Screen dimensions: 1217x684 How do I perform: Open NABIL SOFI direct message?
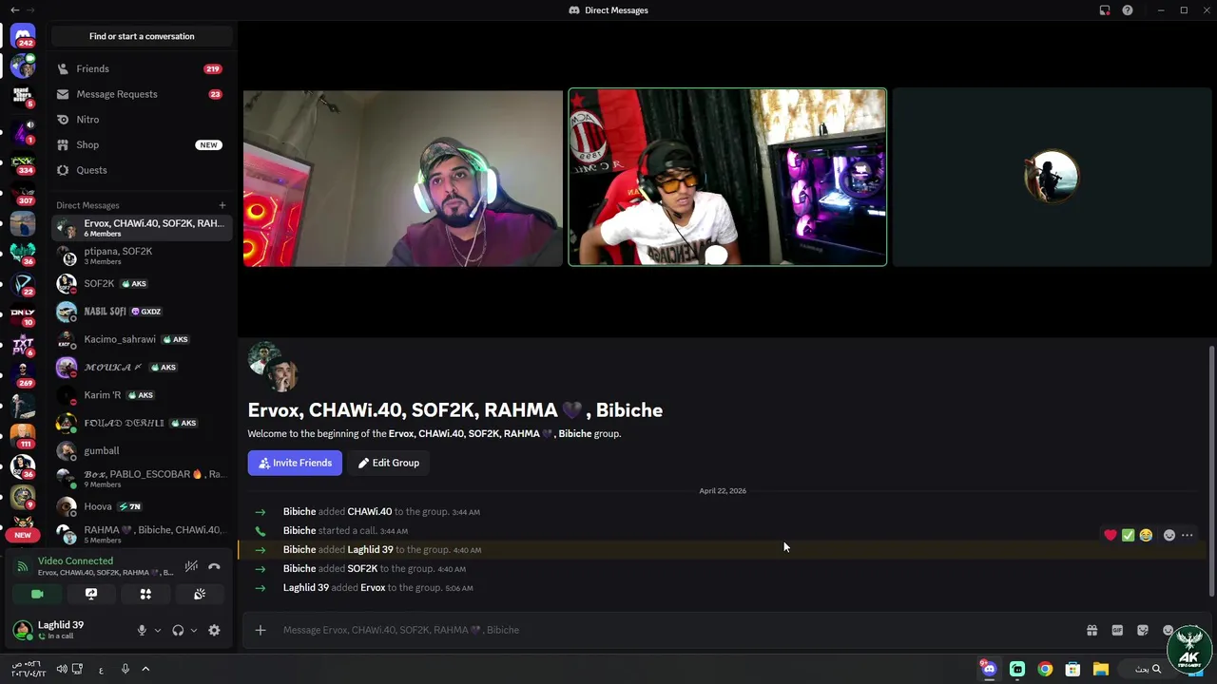(142, 312)
